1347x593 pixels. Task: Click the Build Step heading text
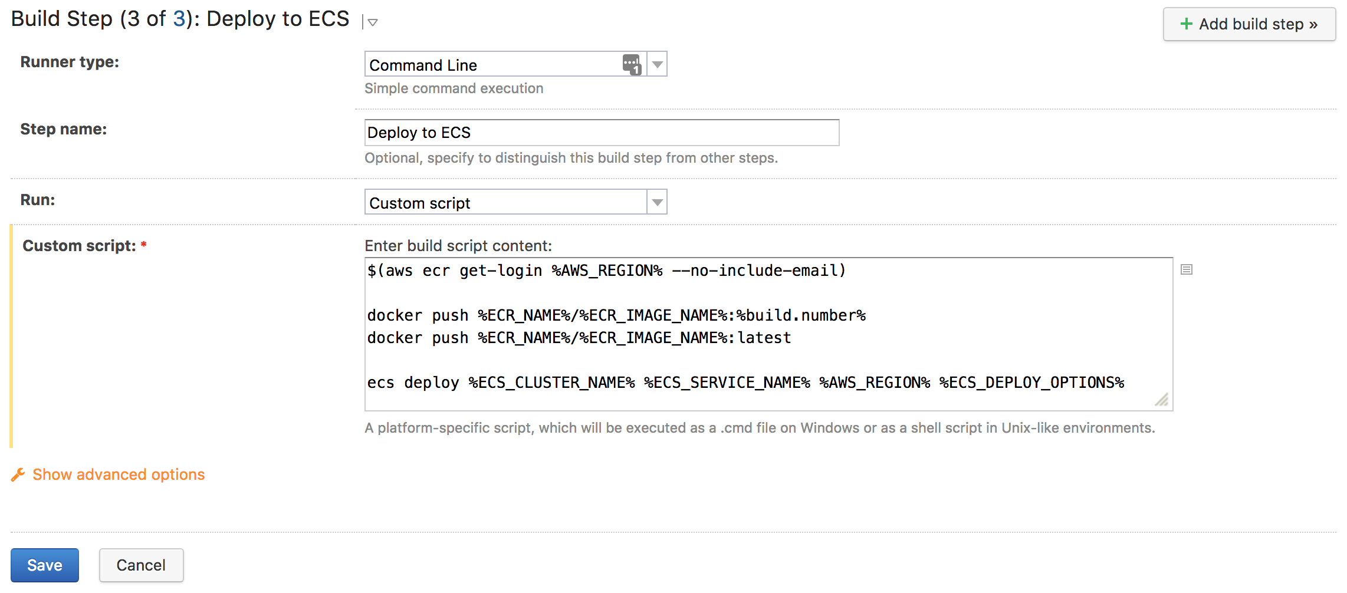point(94,18)
